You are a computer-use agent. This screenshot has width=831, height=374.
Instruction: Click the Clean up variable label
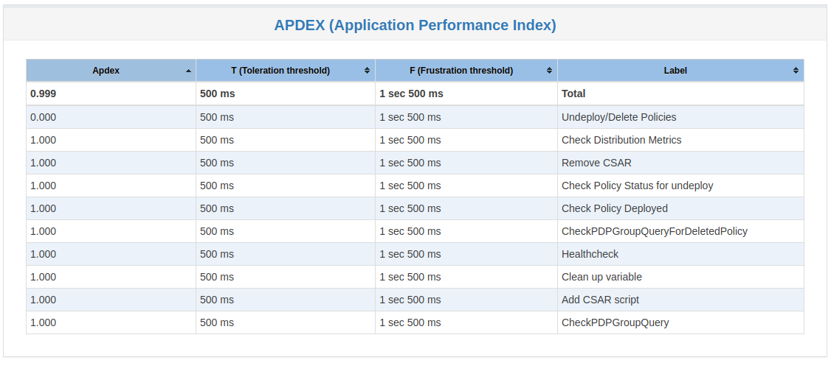click(601, 277)
